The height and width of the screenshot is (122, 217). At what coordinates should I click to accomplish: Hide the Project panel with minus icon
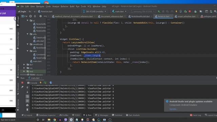point(45,16)
